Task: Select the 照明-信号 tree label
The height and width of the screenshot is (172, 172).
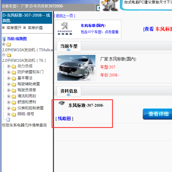Action: (x=26, y=114)
